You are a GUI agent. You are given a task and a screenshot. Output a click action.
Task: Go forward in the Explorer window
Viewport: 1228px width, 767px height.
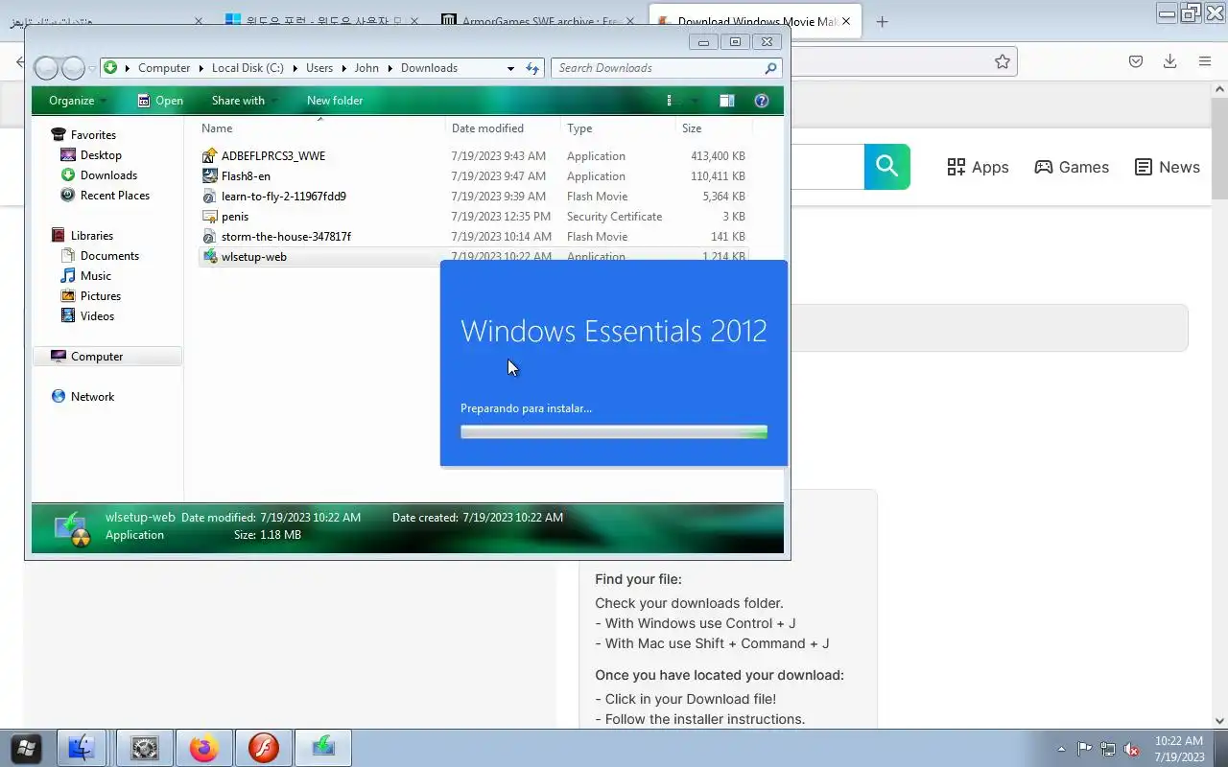pyautogui.click(x=73, y=68)
